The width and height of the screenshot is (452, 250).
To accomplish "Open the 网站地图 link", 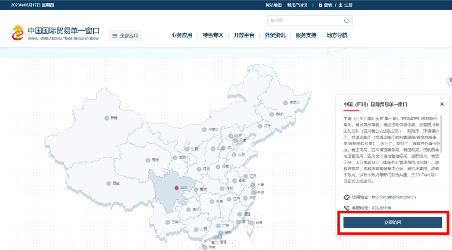I will pyautogui.click(x=273, y=5).
